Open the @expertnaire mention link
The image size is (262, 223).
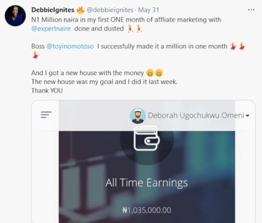coord(51,29)
